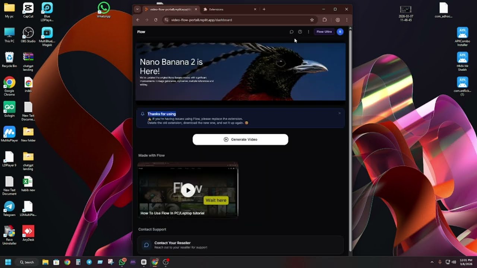Open Chrome's three-dot menu

(x=347, y=20)
